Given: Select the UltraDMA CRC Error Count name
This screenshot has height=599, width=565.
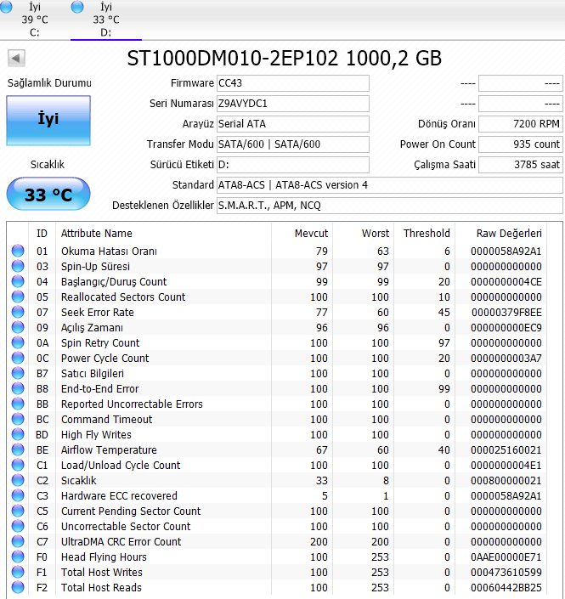Looking at the screenshot, I should (121, 542).
